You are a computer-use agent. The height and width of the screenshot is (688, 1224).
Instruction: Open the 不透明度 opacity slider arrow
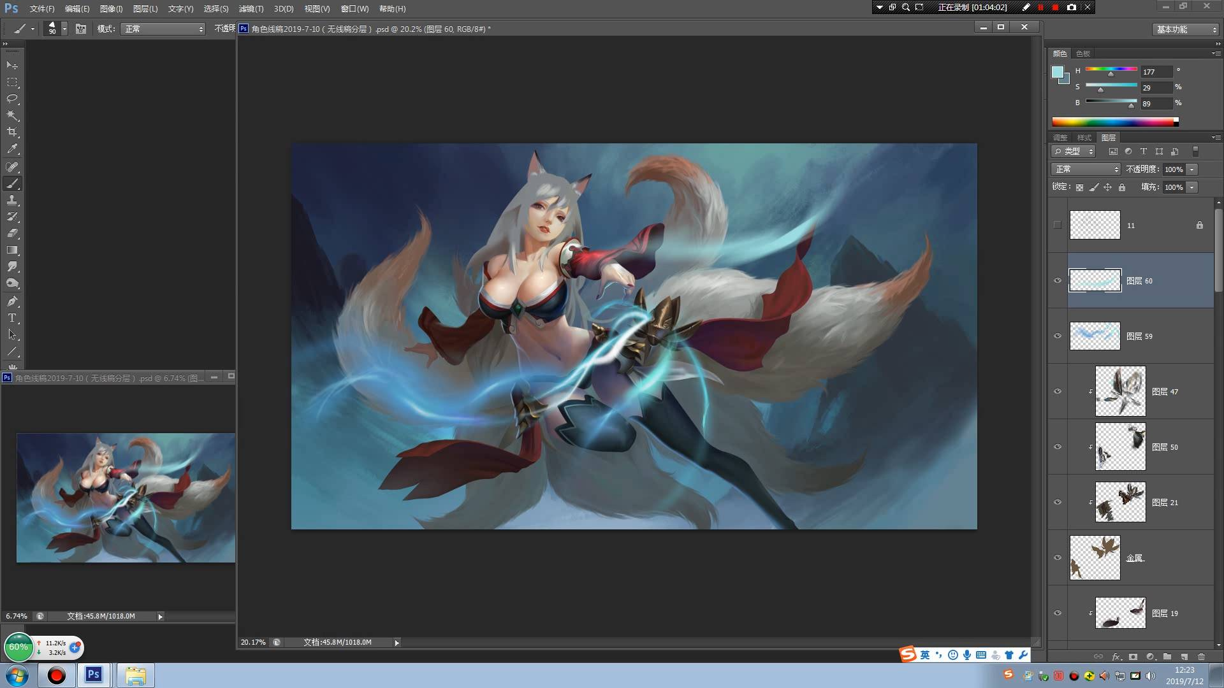(1192, 169)
